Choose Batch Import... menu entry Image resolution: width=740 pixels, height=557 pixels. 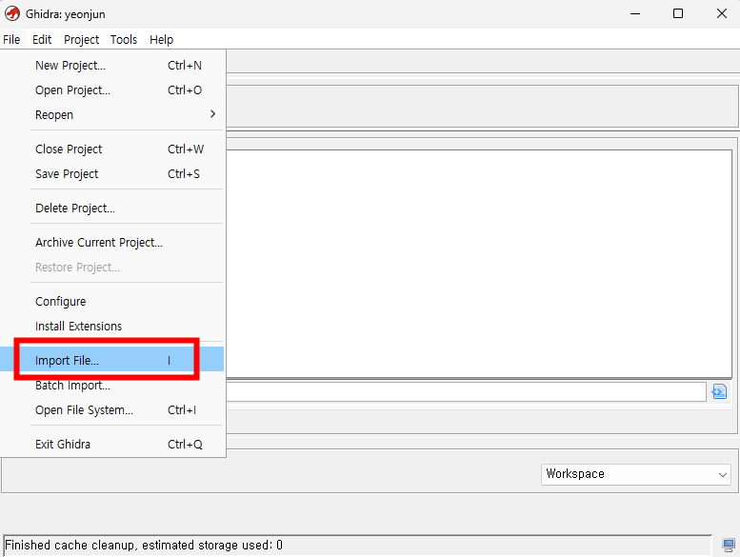112,386
